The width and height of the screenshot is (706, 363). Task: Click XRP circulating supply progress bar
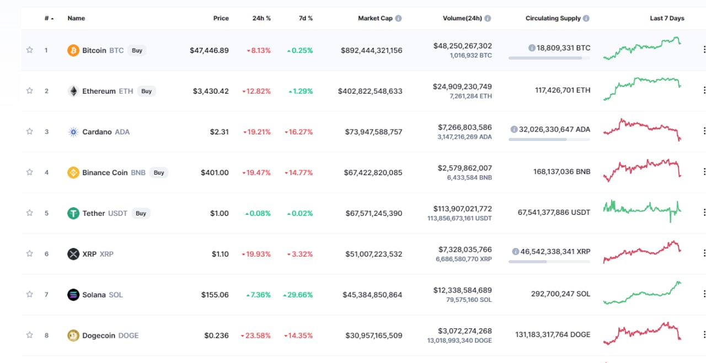point(549,261)
